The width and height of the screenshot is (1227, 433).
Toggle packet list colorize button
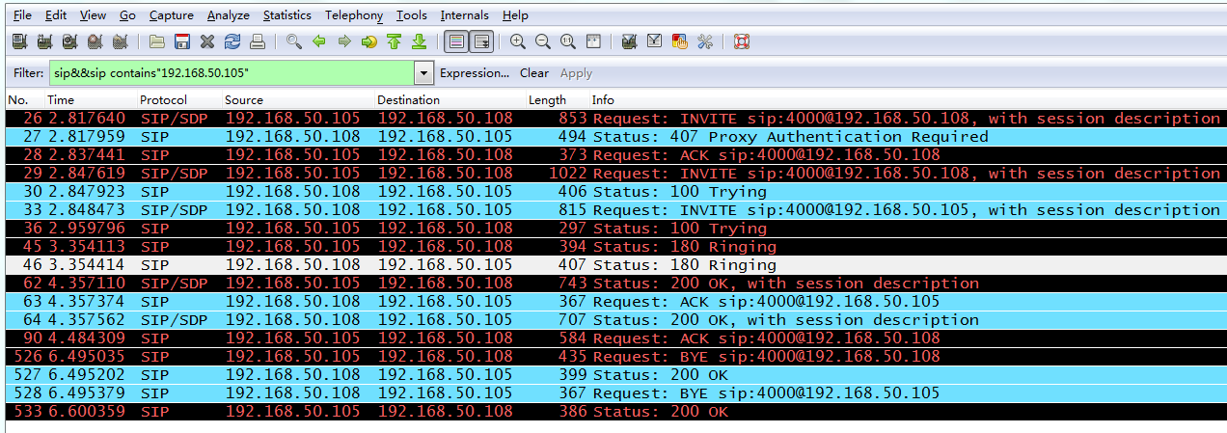pyautogui.click(x=457, y=41)
